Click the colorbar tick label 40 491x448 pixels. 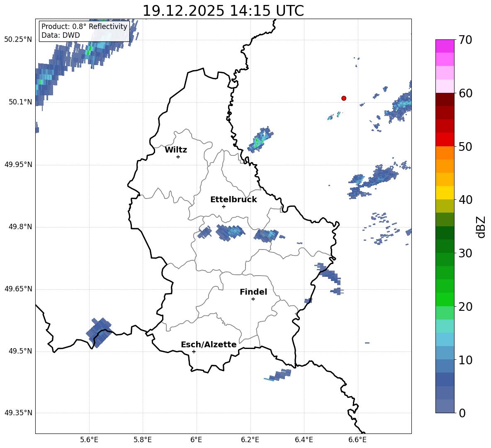[465, 200]
